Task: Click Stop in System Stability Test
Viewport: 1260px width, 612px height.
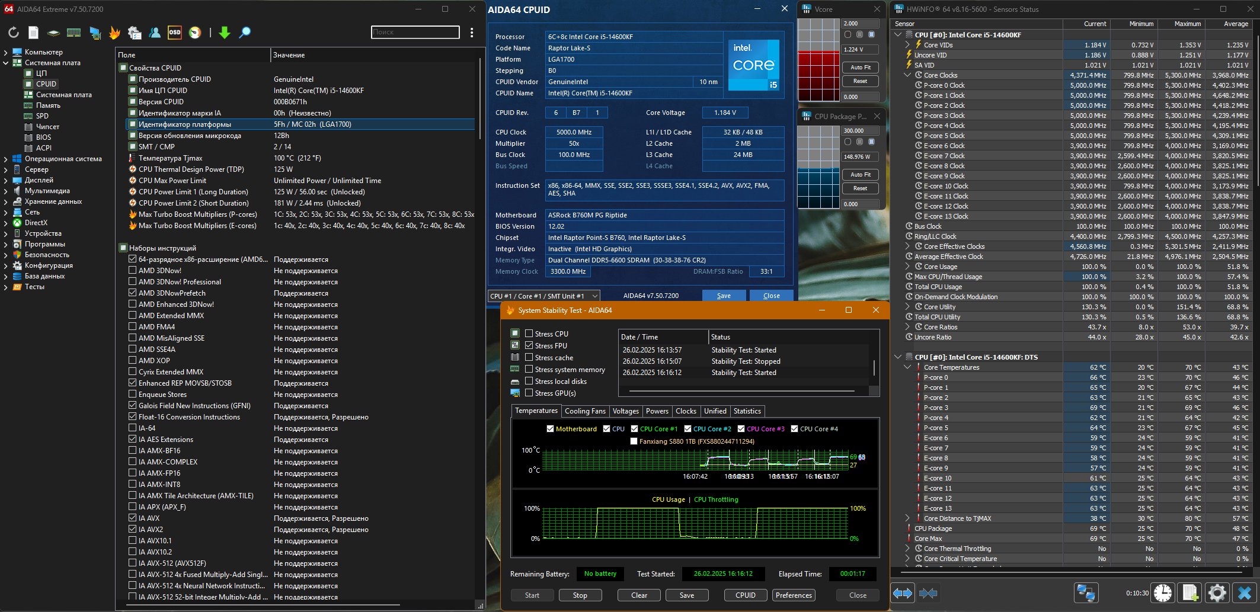Action: pos(580,595)
